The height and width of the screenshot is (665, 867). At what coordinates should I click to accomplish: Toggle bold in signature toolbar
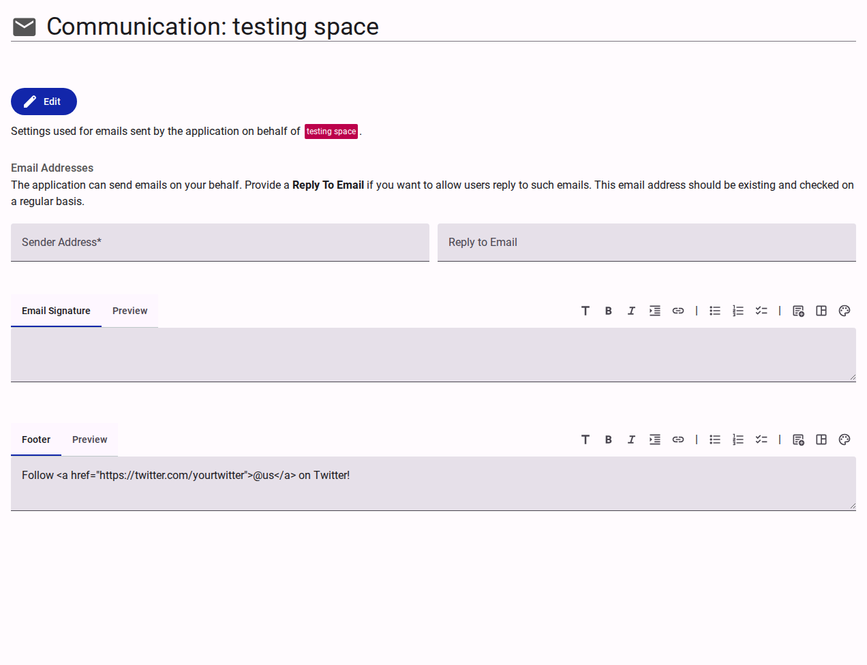pos(609,311)
